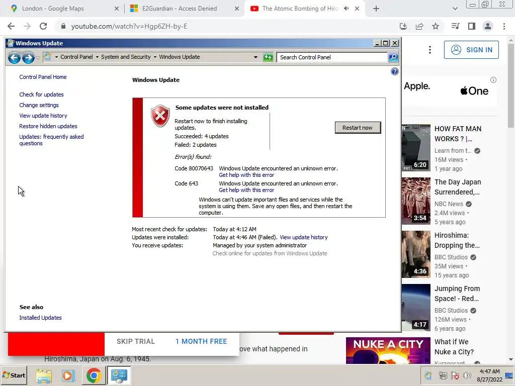Open Chrome media controls icon
The height and width of the screenshot is (386, 515).
point(455,26)
